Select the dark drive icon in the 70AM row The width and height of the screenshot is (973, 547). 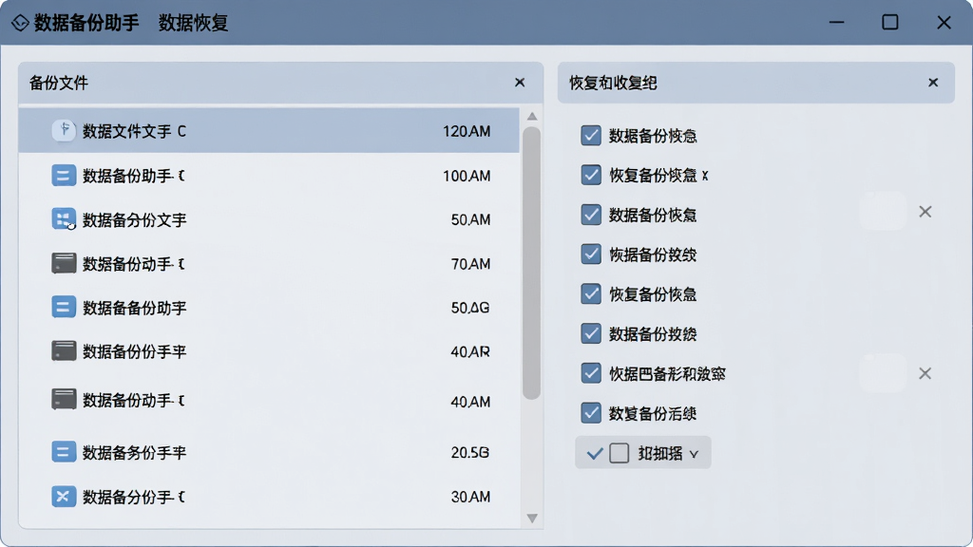64,264
